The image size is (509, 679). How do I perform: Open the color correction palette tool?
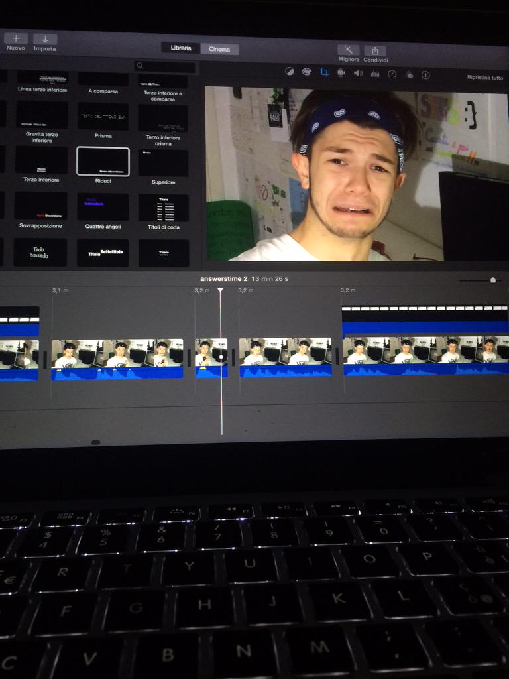(x=306, y=72)
